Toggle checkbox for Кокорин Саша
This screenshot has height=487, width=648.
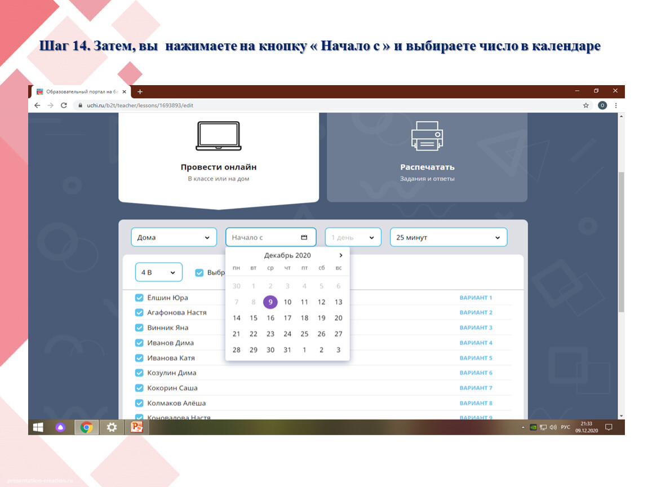coord(139,388)
